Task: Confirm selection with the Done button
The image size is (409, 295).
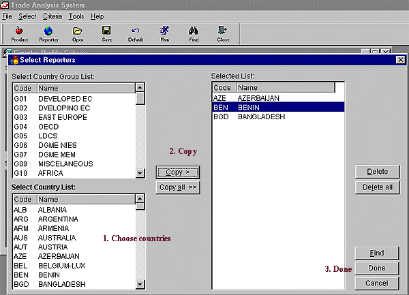Action: point(377,268)
